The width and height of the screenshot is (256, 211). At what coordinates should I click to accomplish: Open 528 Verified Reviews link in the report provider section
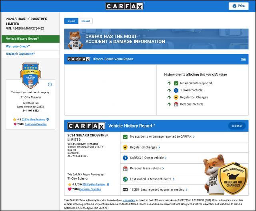coord(94,185)
